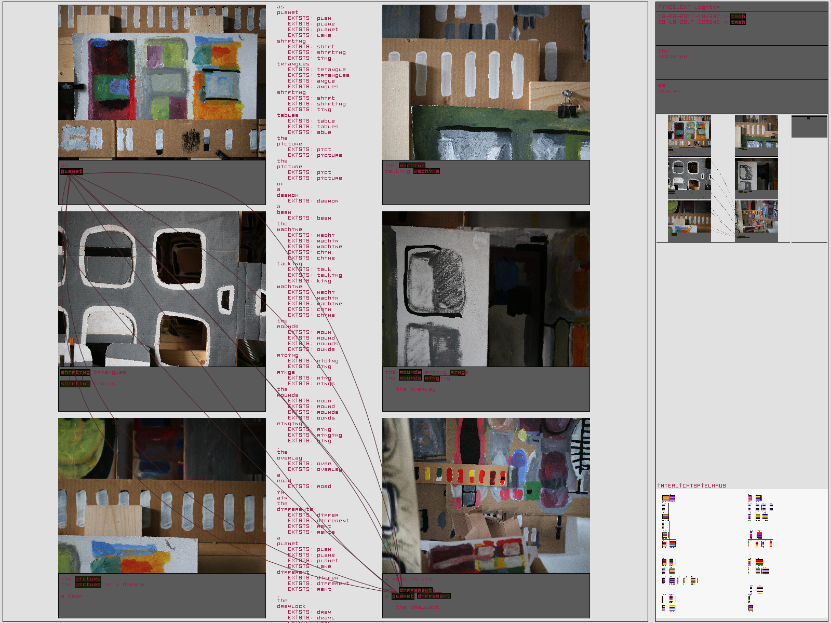831x623 pixels.
Task: Click 'EXISTS: daemon' entry in word list
Action: [x=313, y=201]
